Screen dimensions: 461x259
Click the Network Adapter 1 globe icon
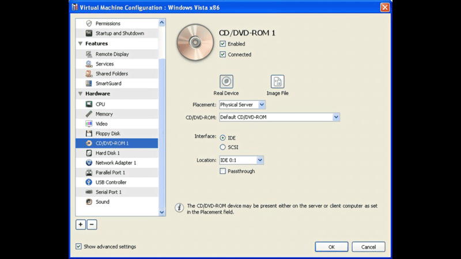[89, 163]
